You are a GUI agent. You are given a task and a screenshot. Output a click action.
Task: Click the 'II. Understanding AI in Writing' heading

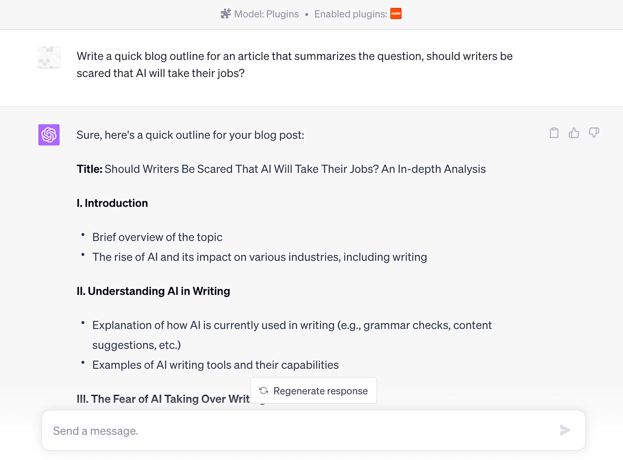pos(153,291)
